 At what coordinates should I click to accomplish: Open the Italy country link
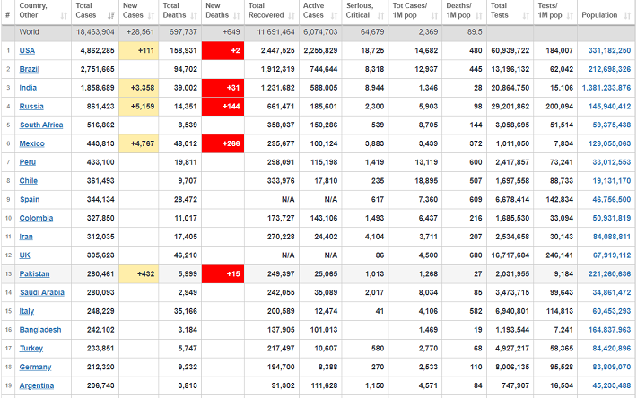pyautogui.click(x=26, y=311)
